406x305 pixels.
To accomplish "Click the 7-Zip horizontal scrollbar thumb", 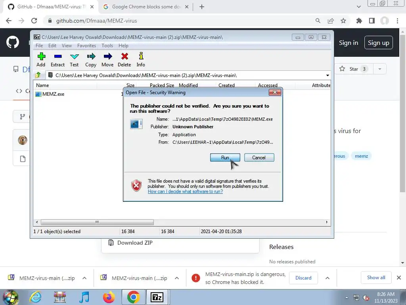I will (97, 222).
